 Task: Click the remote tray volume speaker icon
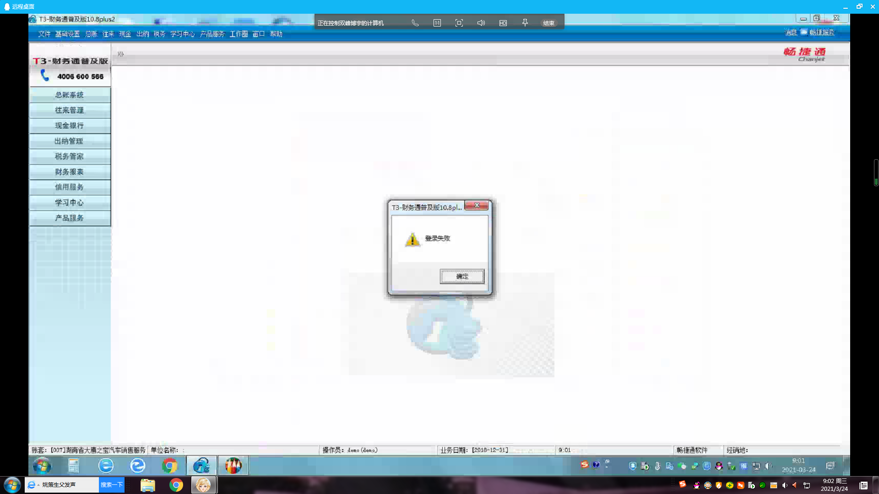[x=768, y=466]
